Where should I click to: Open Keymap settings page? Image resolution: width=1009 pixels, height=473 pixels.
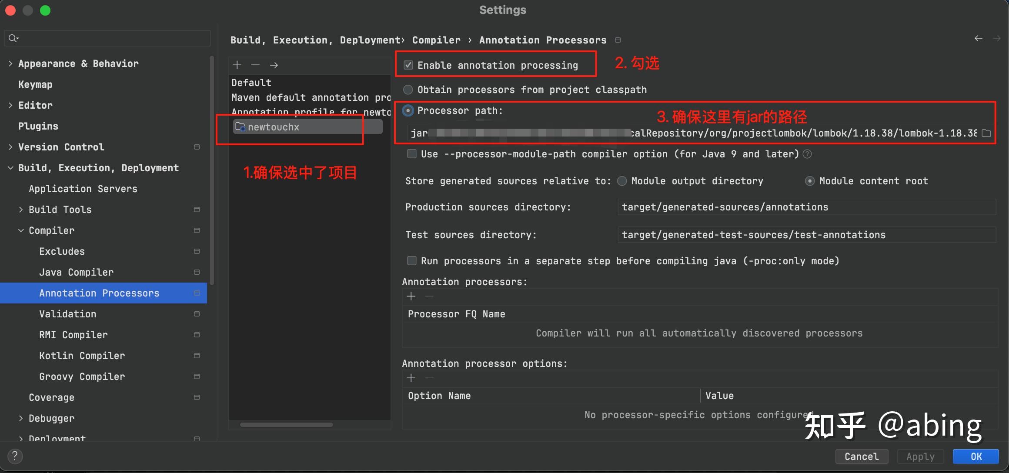click(x=35, y=84)
